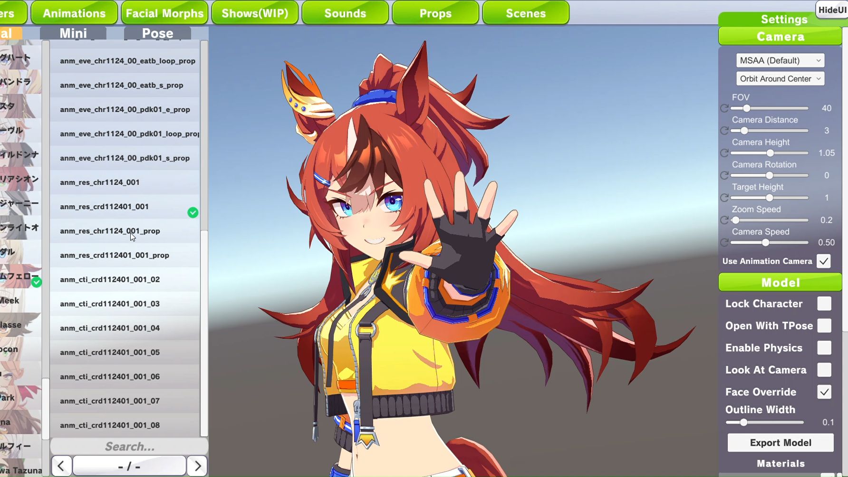The width and height of the screenshot is (848, 477).
Task: Select anm_cti_crd112401_001_04 animation
Action: [125, 328]
